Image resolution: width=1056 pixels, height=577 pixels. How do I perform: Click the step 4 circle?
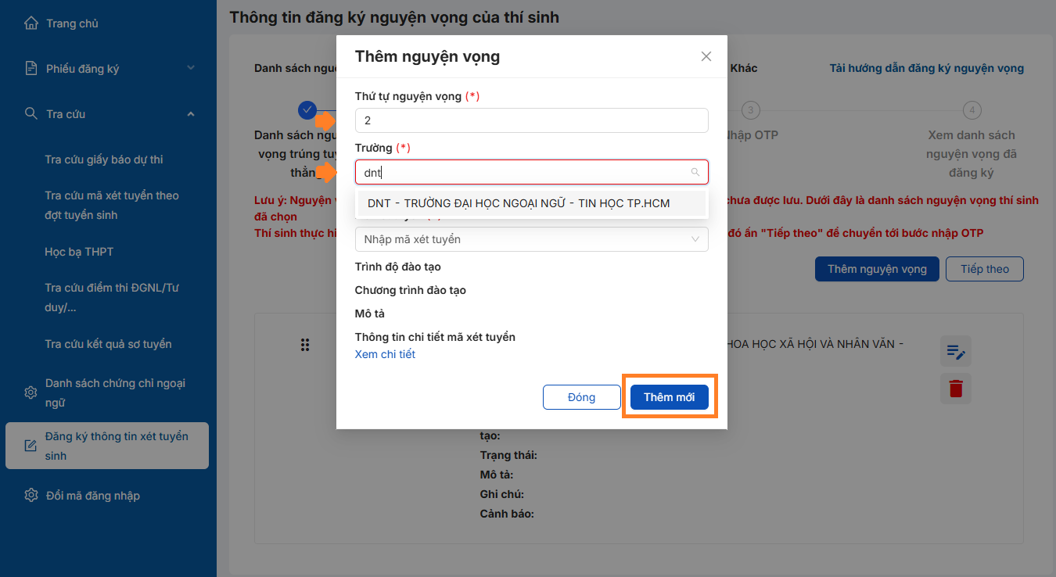tap(972, 110)
